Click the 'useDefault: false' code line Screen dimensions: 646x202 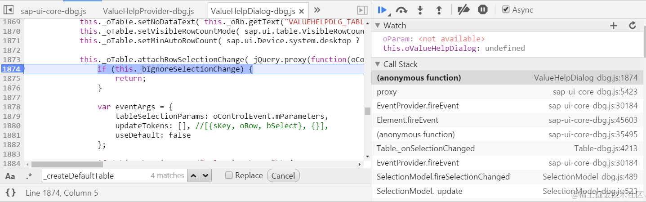pos(153,135)
